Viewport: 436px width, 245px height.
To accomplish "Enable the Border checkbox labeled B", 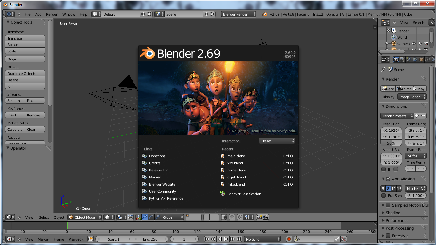I will click(384, 169).
